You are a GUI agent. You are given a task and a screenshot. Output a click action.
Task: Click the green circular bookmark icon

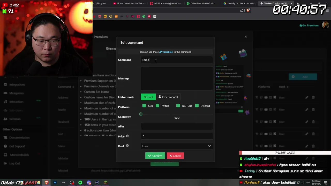[x=144, y=16]
